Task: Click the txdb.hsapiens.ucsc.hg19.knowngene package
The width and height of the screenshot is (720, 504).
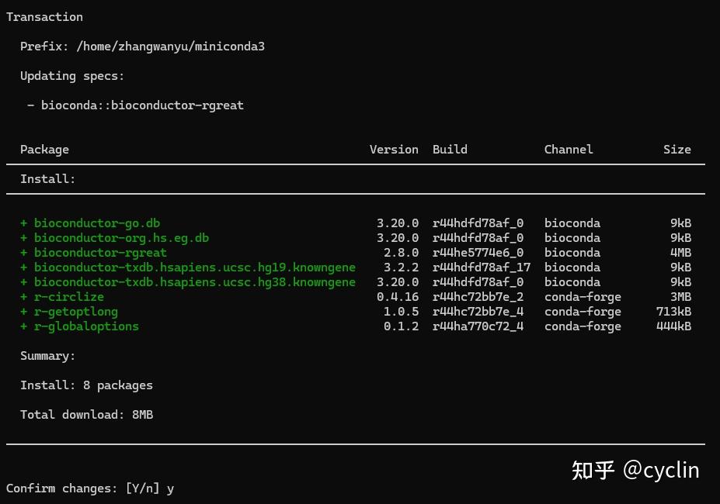Action: point(194,267)
